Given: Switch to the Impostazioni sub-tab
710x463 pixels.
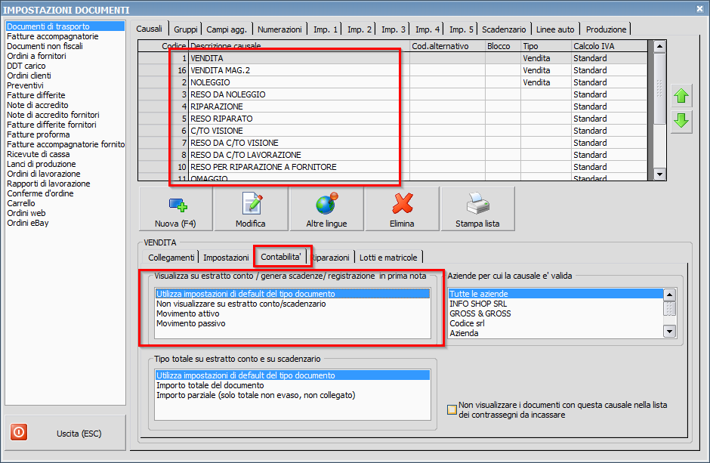Looking at the screenshot, I should (226, 258).
